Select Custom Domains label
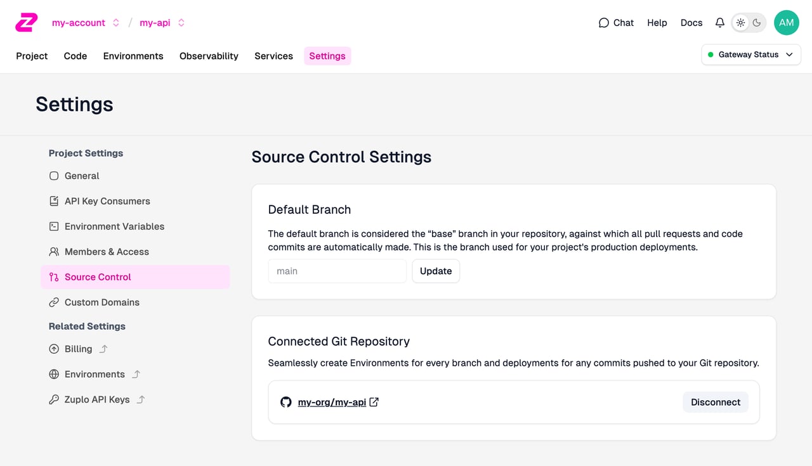 (x=102, y=302)
